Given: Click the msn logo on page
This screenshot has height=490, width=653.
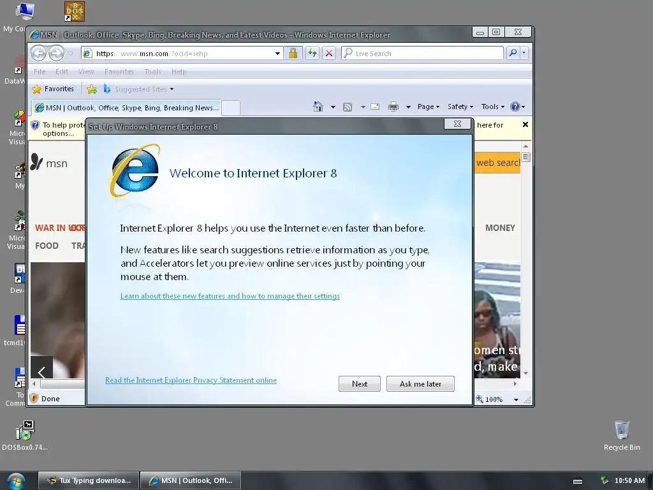Looking at the screenshot, I should point(49,163).
